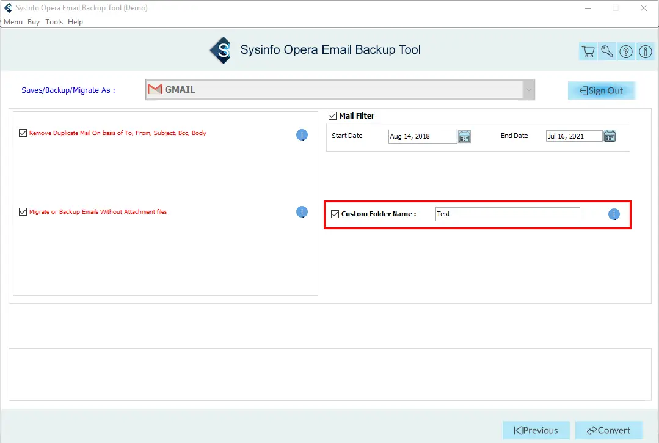Click the question mark help icon

point(626,52)
